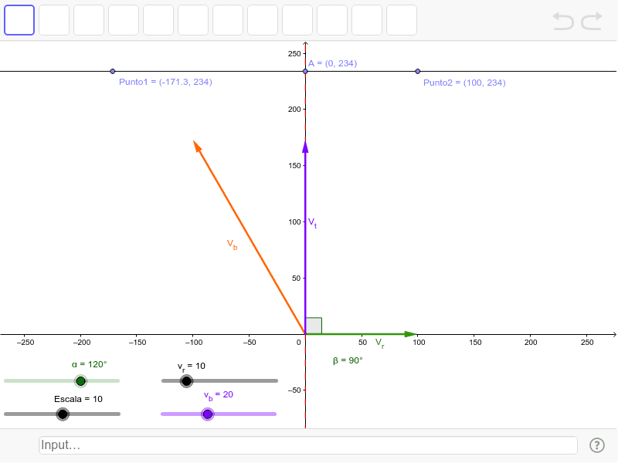Click the orange V_b vector label
This screenshot has height=463, width=618.
(x=233, y=245)
